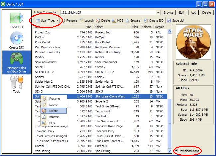The height and width of the screenshot is (156, 216).
Task: Click the Delete connection button
Action: point(206,12)
